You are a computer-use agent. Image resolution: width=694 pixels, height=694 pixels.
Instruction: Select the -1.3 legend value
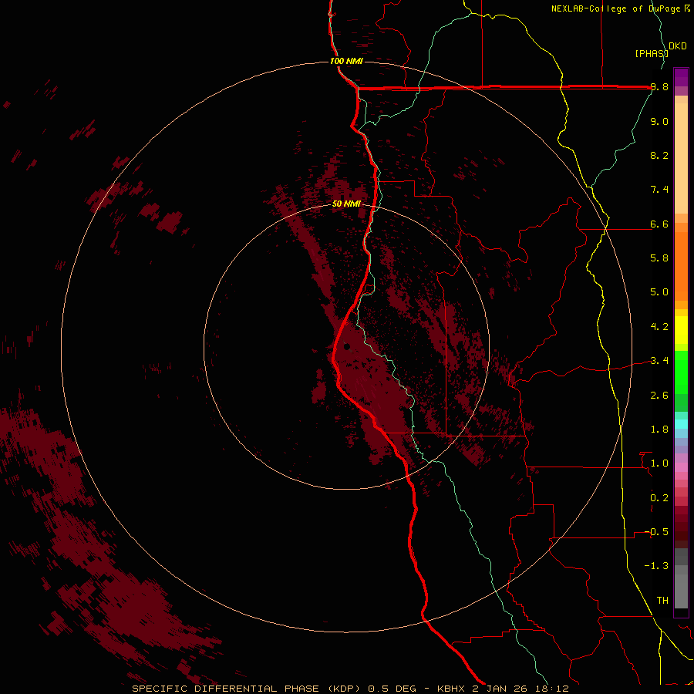(656, 566)
